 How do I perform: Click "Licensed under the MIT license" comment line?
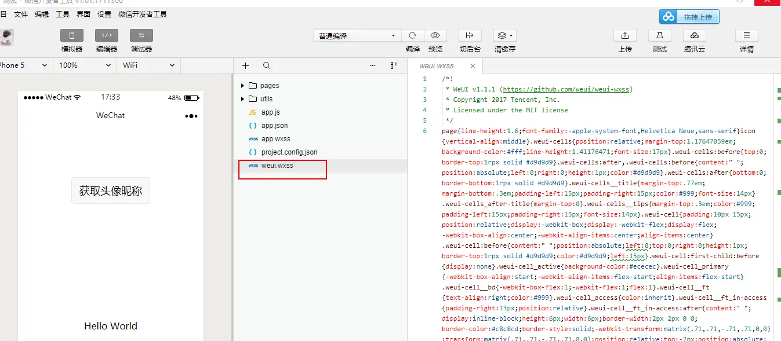(x=511, y=110)
